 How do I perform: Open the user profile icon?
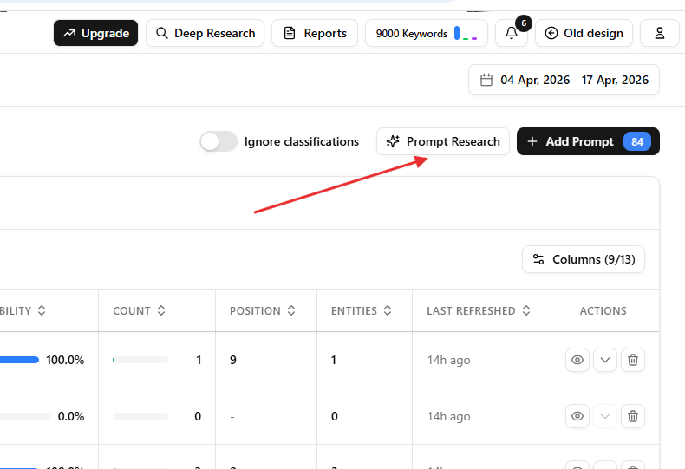tap(659, 34)
